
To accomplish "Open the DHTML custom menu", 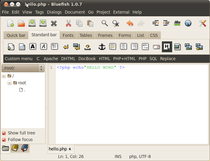I will pos(68,59).
